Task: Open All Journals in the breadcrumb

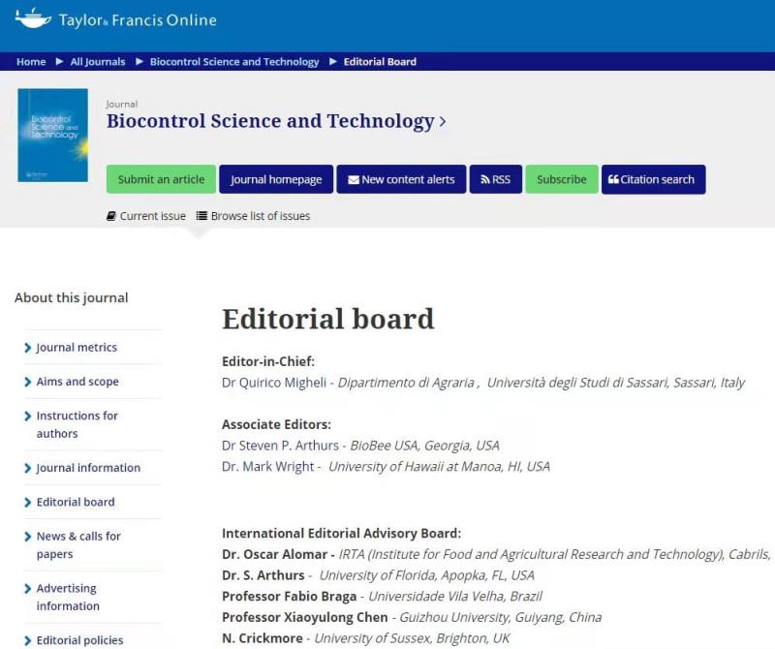Action: [98, 62]
